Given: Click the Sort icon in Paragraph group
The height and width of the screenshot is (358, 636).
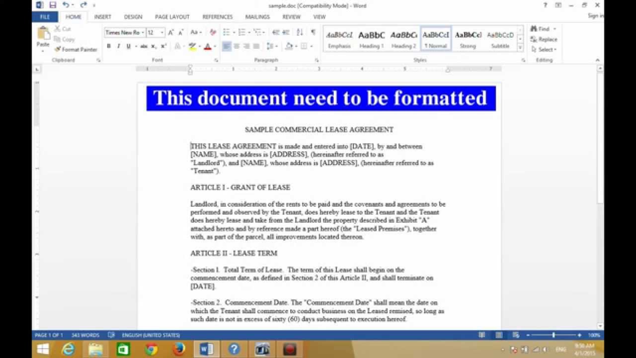Looking at the screenshot, I should 300,32.
